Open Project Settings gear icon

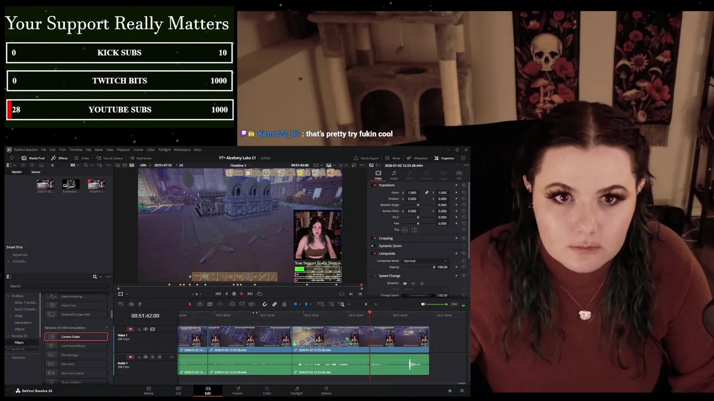point(461,390)
